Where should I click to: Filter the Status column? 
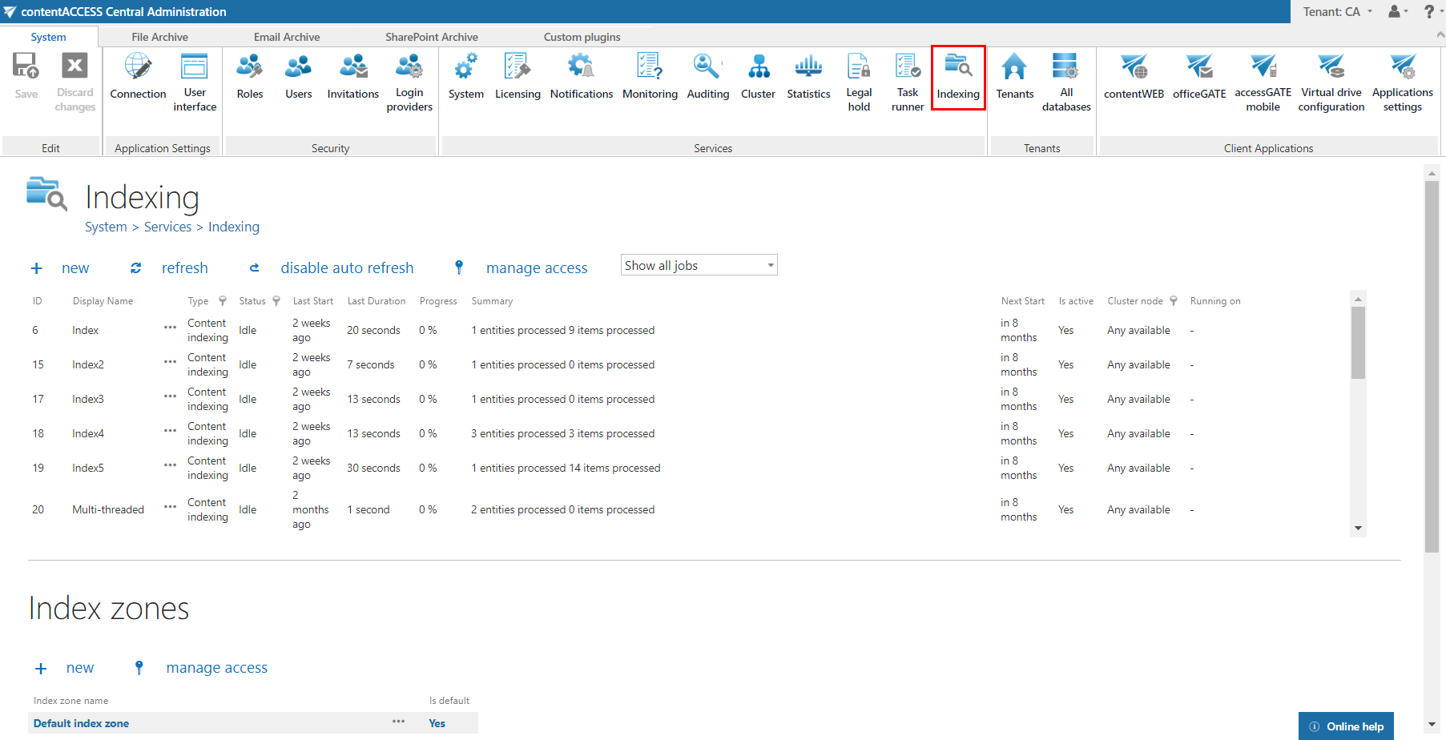[276, 301]
